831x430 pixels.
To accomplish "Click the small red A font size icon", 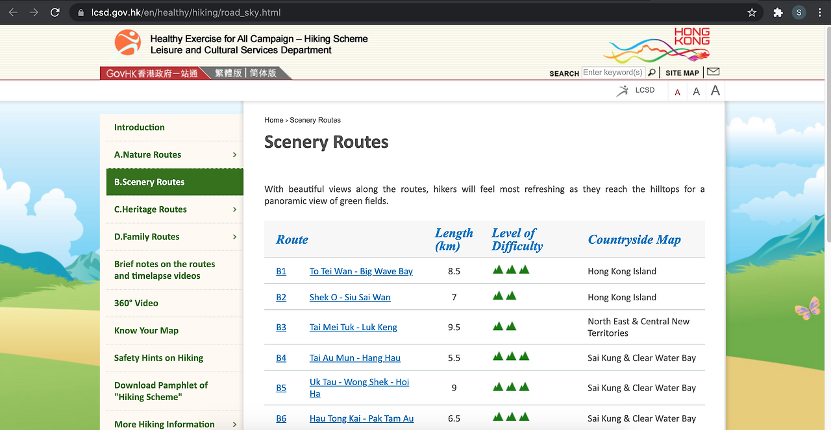I will tap(677, 91).
